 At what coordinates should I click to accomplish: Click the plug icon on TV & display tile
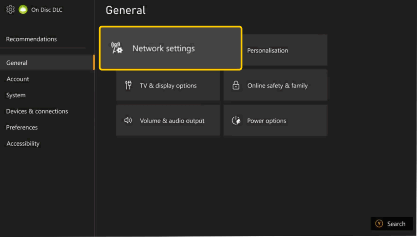[128, 85]
